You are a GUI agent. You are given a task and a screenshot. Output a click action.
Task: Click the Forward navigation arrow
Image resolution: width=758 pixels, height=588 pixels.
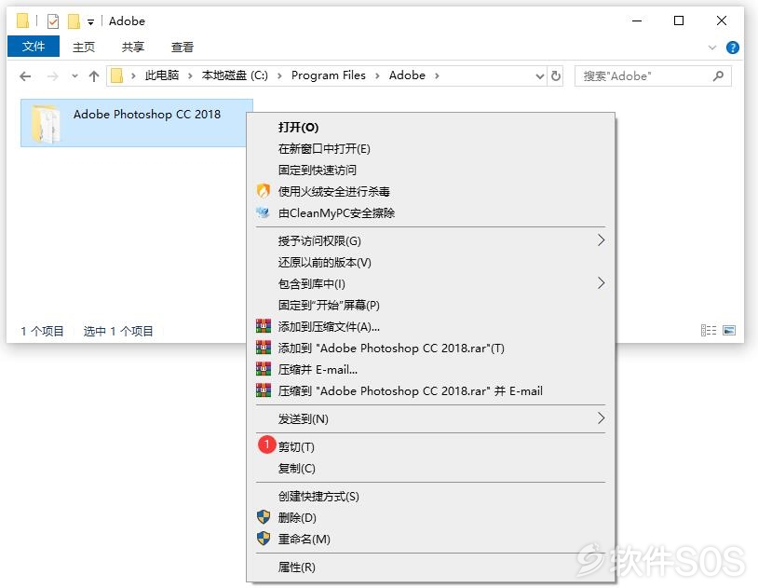point(52,76)
